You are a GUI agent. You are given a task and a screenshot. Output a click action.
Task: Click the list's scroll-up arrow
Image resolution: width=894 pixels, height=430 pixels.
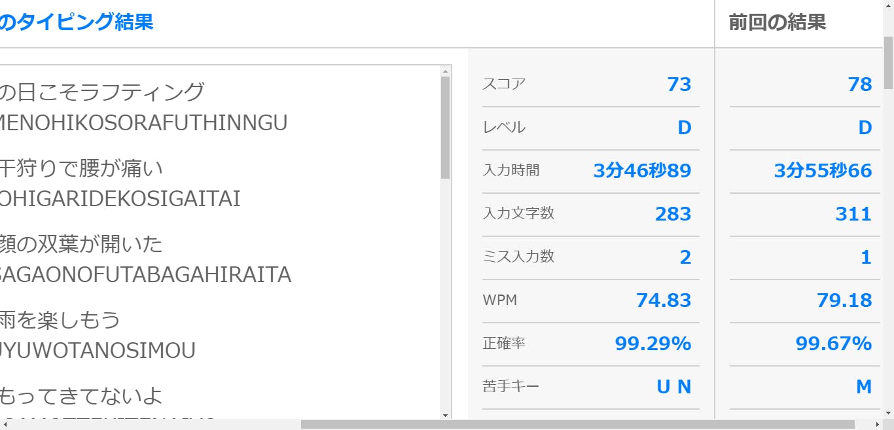tap(446, 71)
